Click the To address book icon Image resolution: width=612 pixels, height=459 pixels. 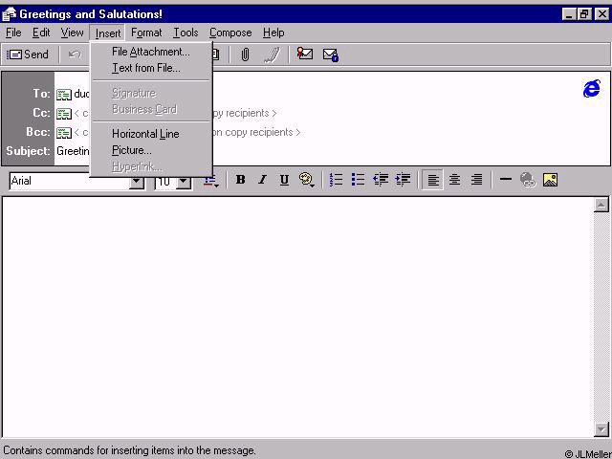[x=64, y=95]
